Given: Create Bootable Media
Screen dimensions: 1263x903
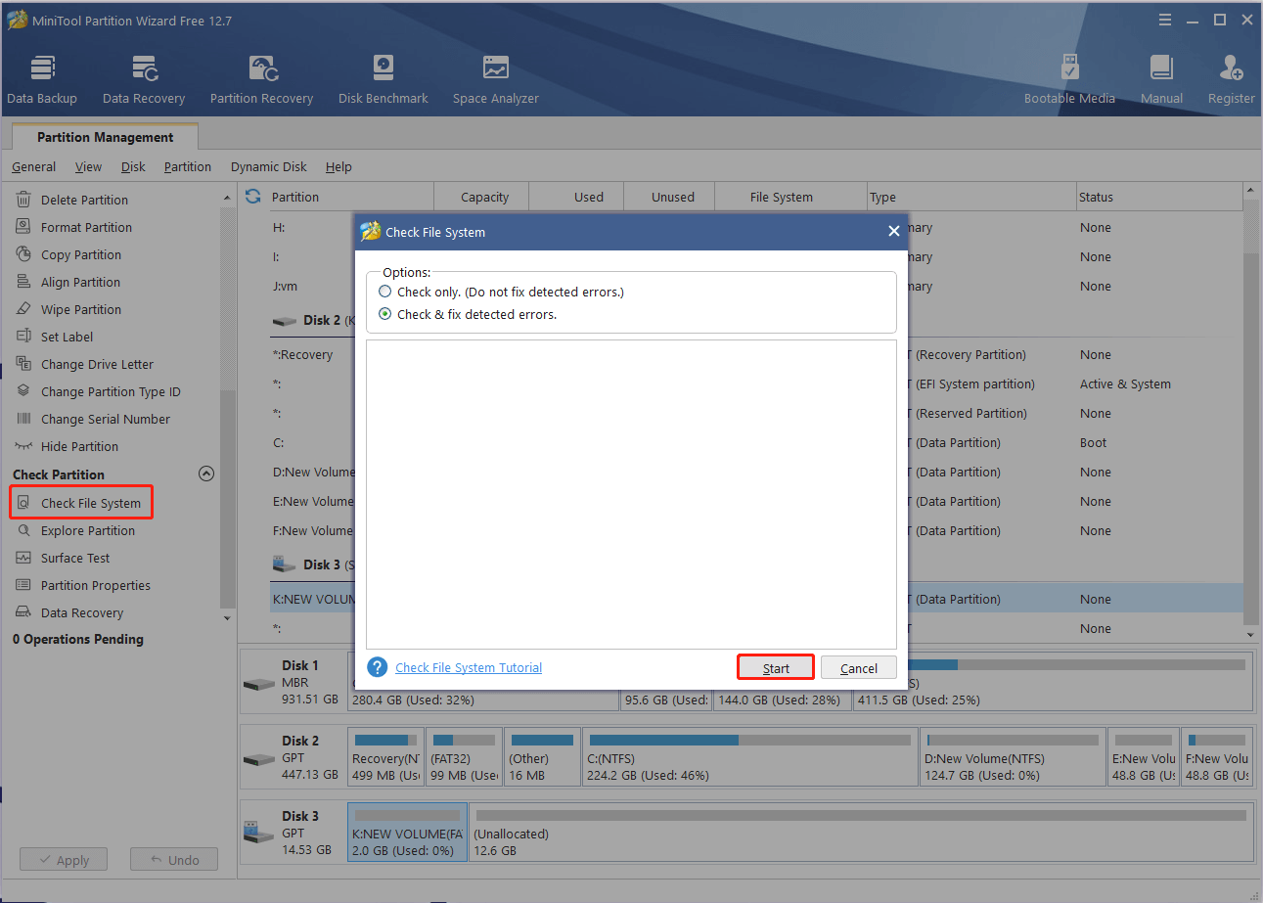Looking at the screenshot, I should tap(1069, 80).
